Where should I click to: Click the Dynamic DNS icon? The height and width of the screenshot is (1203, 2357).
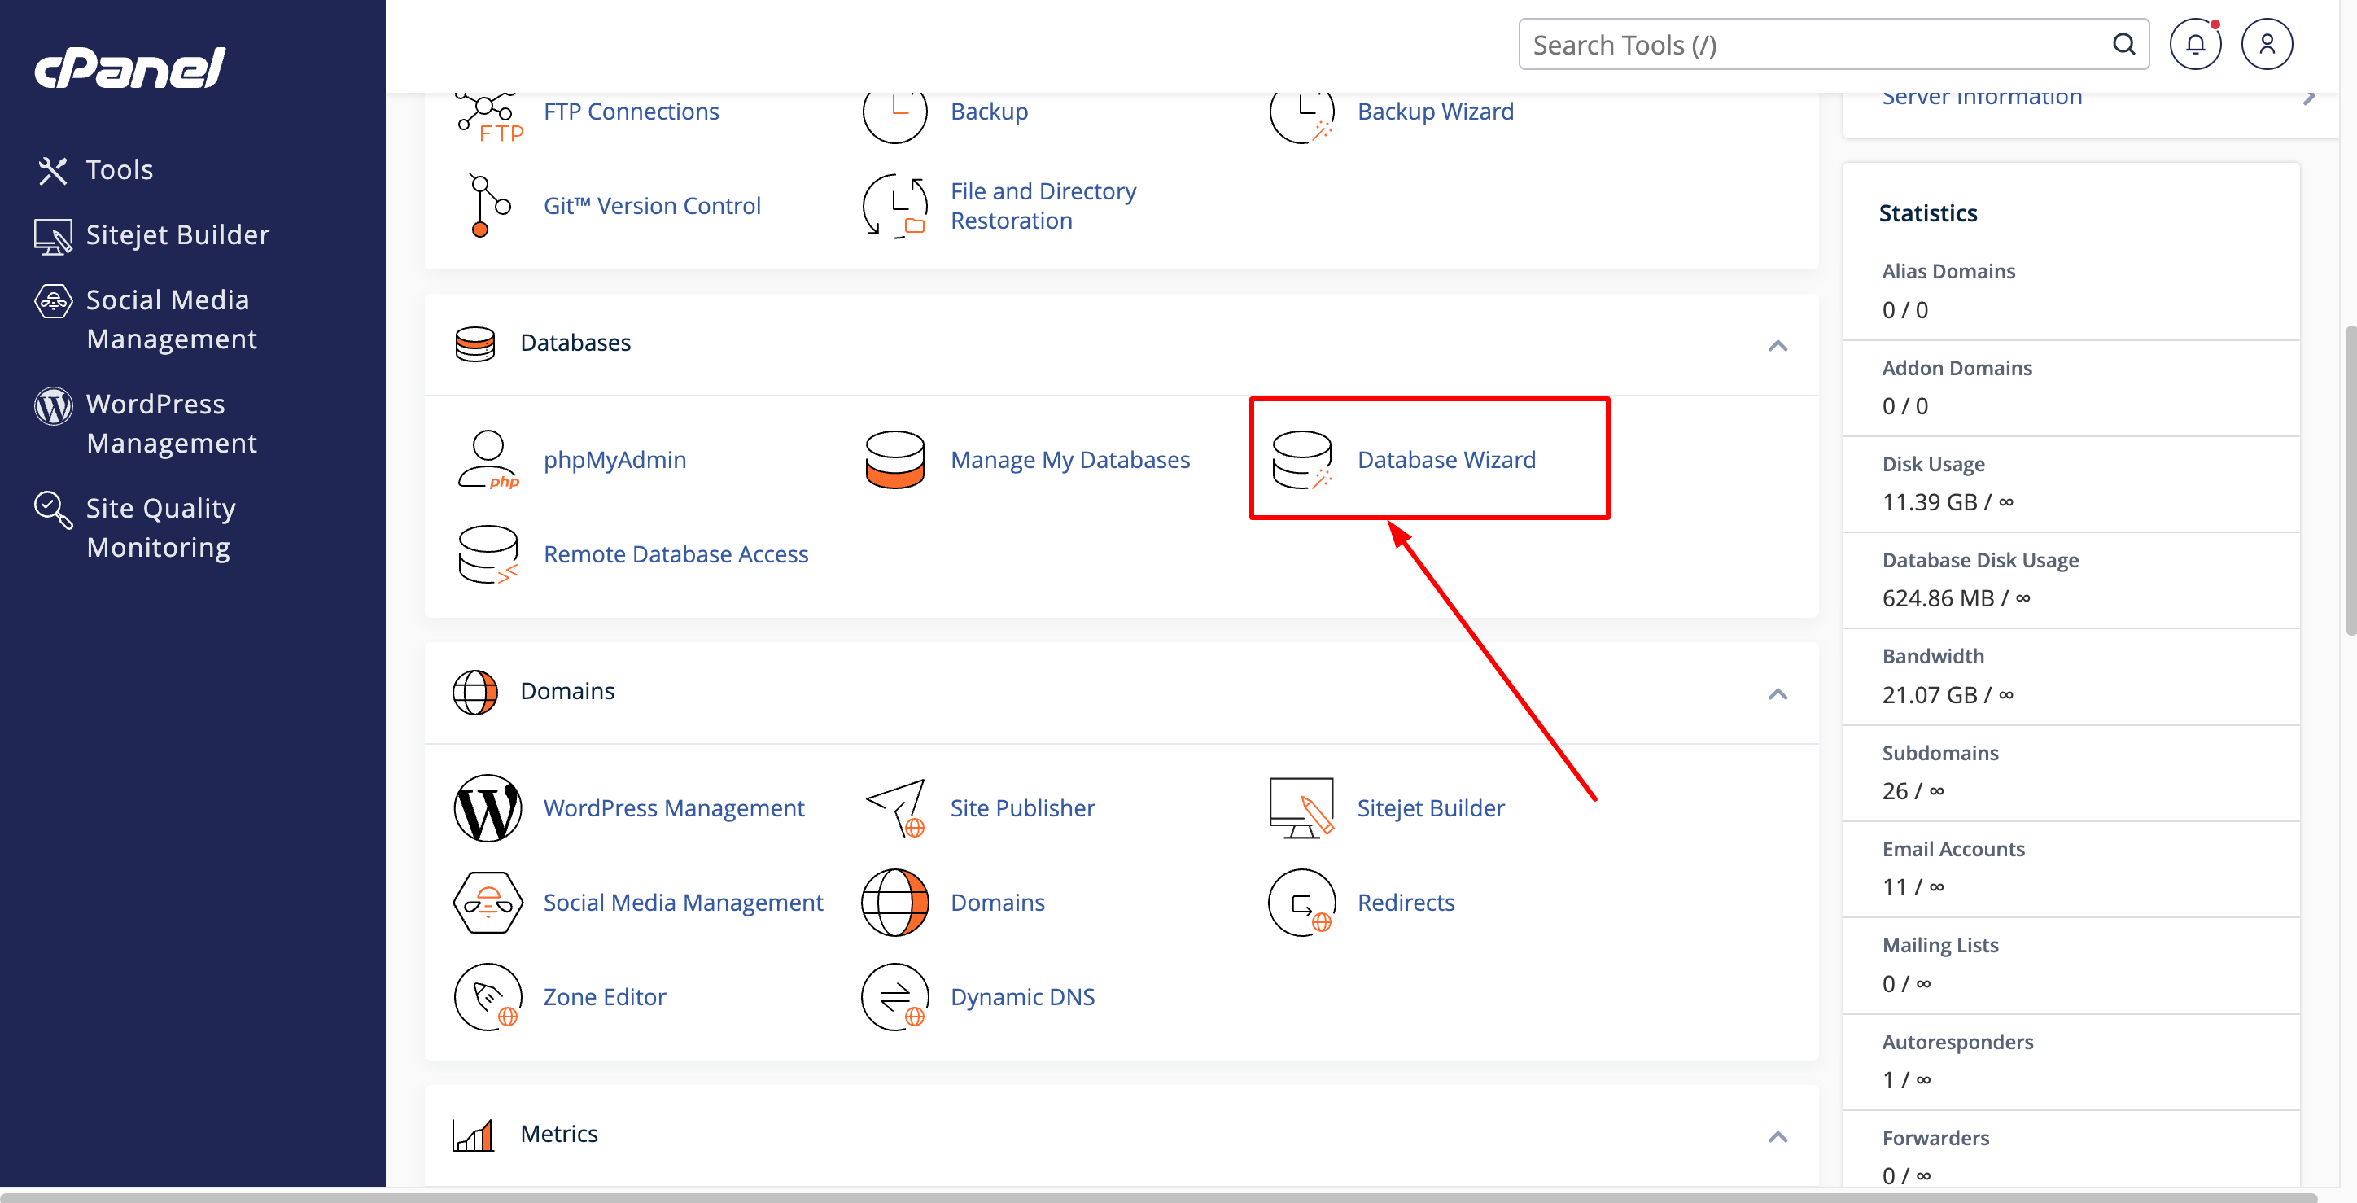[894, 996]
